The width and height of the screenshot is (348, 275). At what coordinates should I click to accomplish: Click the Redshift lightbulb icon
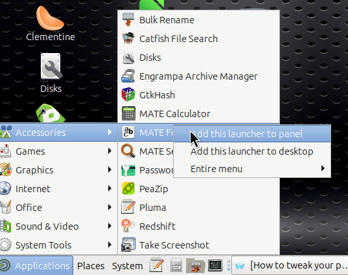[x=128, y=226]
